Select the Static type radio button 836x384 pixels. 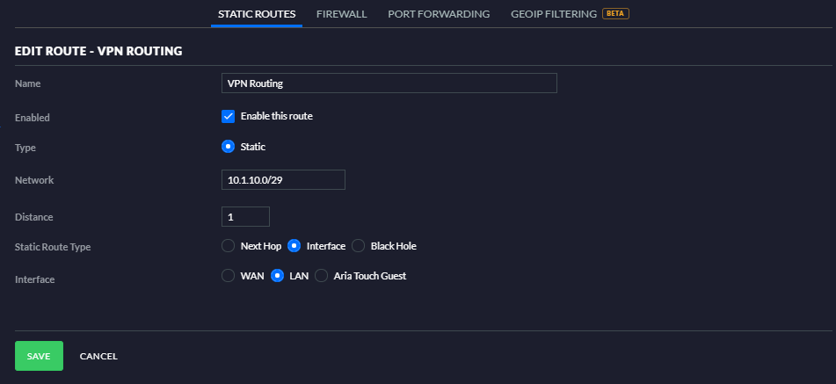[x=229, y=147]
